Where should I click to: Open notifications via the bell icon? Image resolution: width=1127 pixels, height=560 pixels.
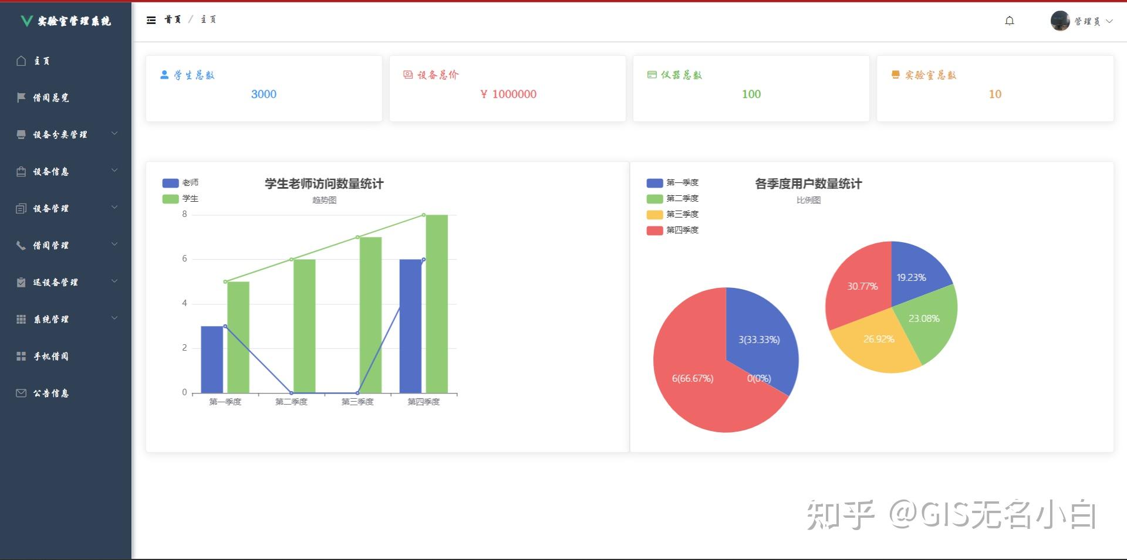pos(1010,20)
